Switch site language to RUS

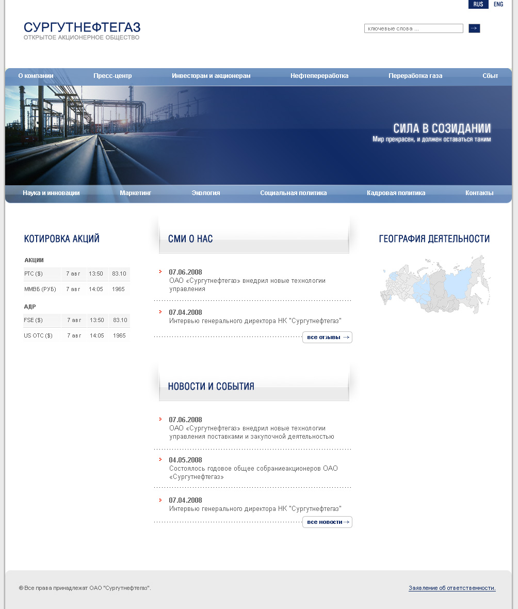(478, 4)
